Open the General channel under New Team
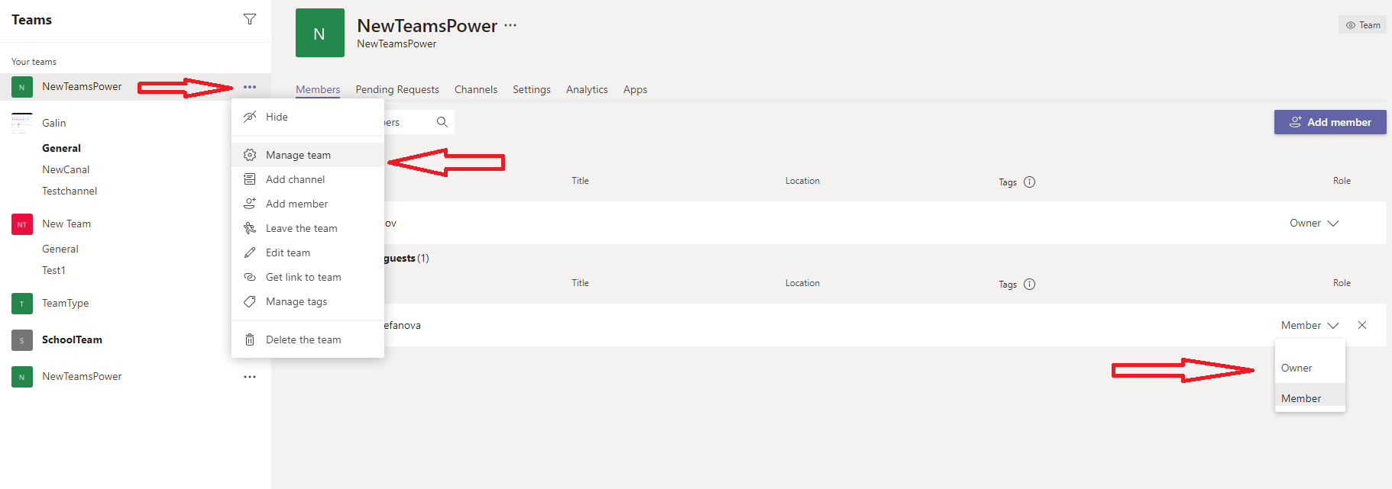The width and height of the screenshot is (1392, 489). 60,249
